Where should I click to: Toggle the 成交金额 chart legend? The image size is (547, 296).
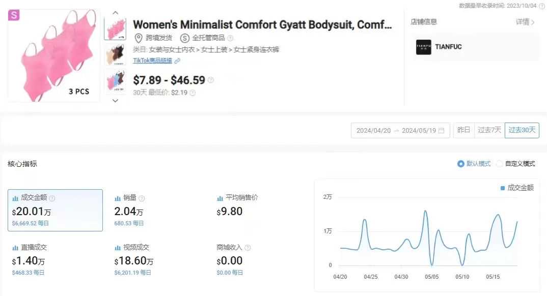point(517,188)
